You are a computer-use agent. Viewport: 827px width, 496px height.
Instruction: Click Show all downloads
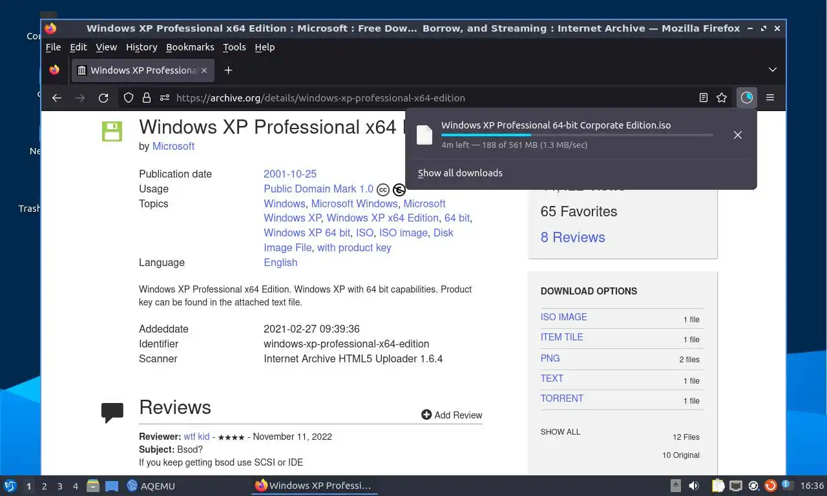coord(460,173)
